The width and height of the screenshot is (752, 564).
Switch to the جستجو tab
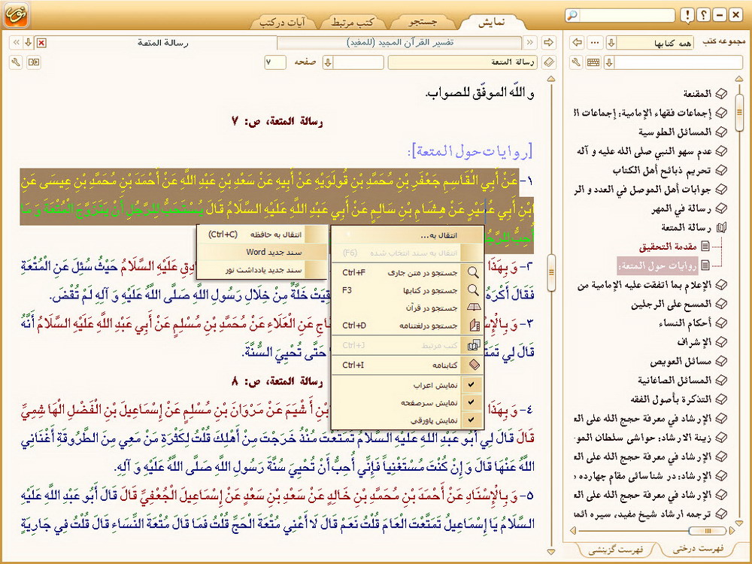tap(422, 22)
